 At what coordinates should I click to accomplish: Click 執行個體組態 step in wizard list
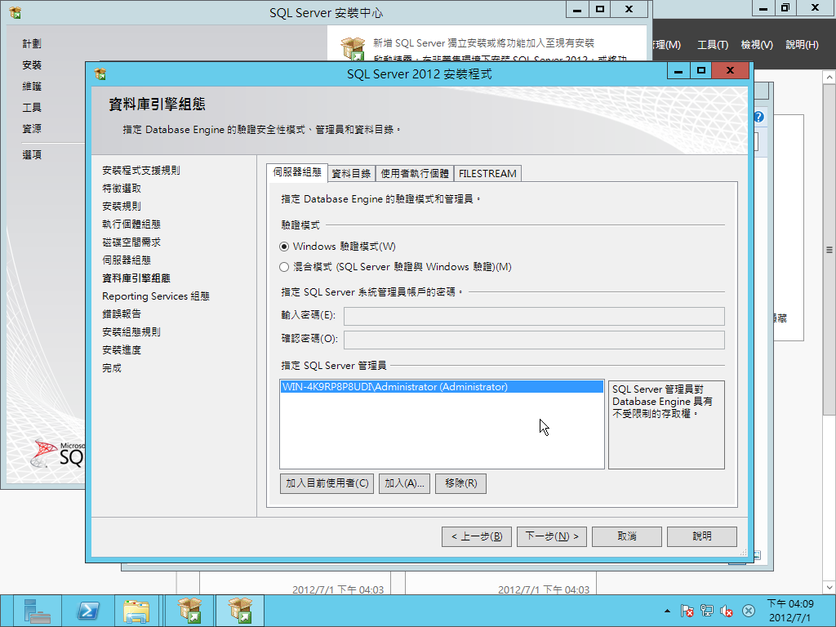tap(131, 224)
